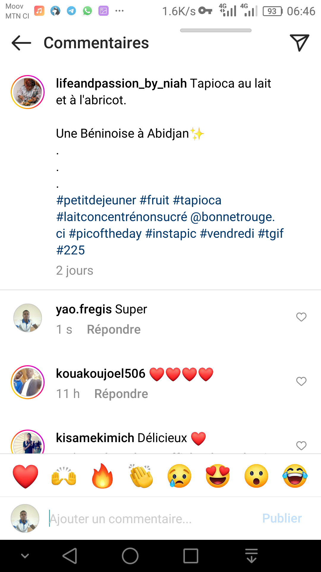Insert the fire quick emoji
Viewport: 321px width, 572px height.
tap(103, 476)
